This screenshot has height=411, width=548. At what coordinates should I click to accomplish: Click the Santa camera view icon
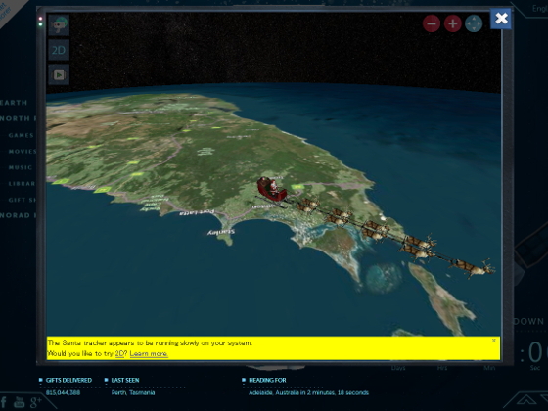coord(59,24)
